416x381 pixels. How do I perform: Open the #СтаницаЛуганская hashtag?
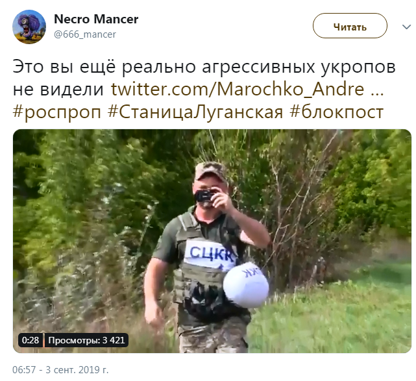click(x=195, y=112)
